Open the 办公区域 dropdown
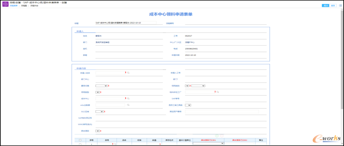Image resolution: width=344 pixels, height=146 pixels. pyautogui.click(x=100, y=112)
